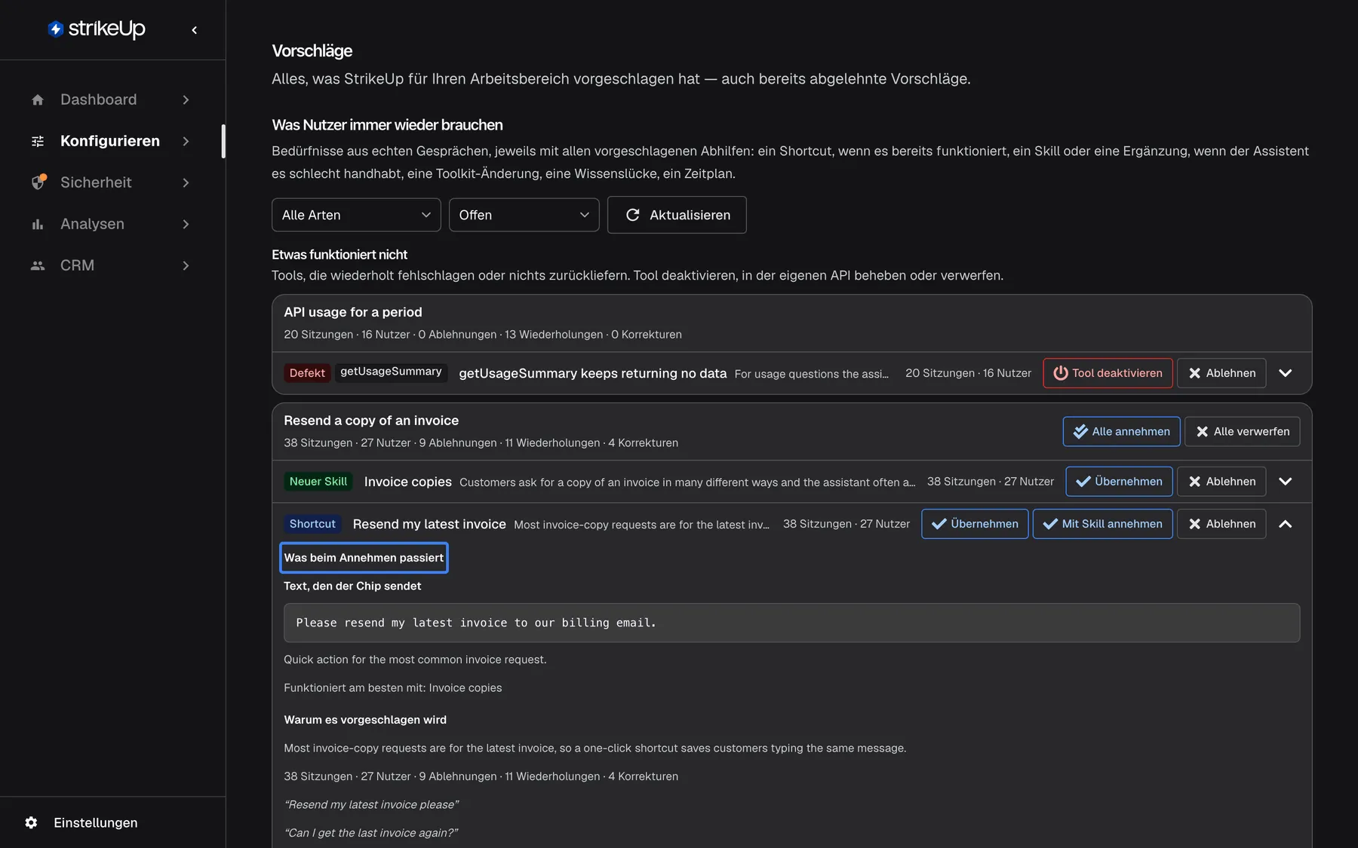Expand the CRM chevron
1358x848 pixels.
pos(186,265)
